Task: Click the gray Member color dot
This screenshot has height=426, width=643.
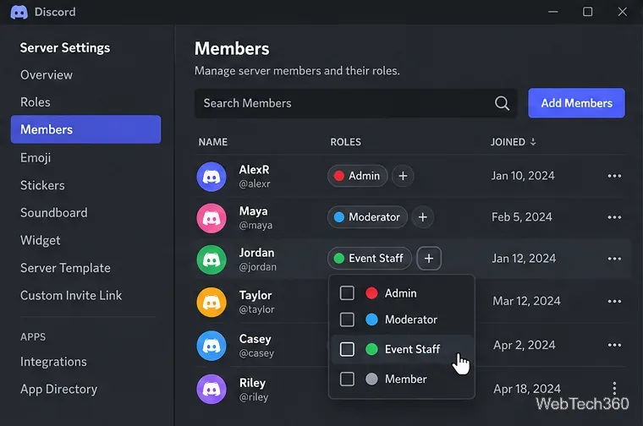Action: coord(371,379)
